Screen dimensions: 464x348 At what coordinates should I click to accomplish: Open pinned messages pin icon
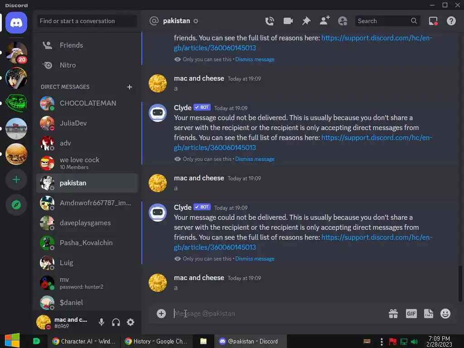[x=306, y=21]
